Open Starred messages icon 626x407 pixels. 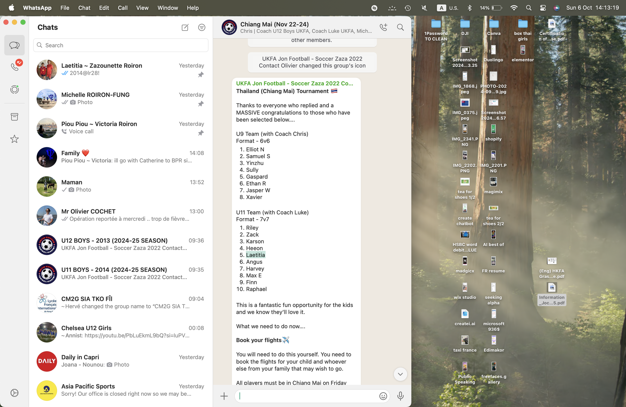click(15, 139)
